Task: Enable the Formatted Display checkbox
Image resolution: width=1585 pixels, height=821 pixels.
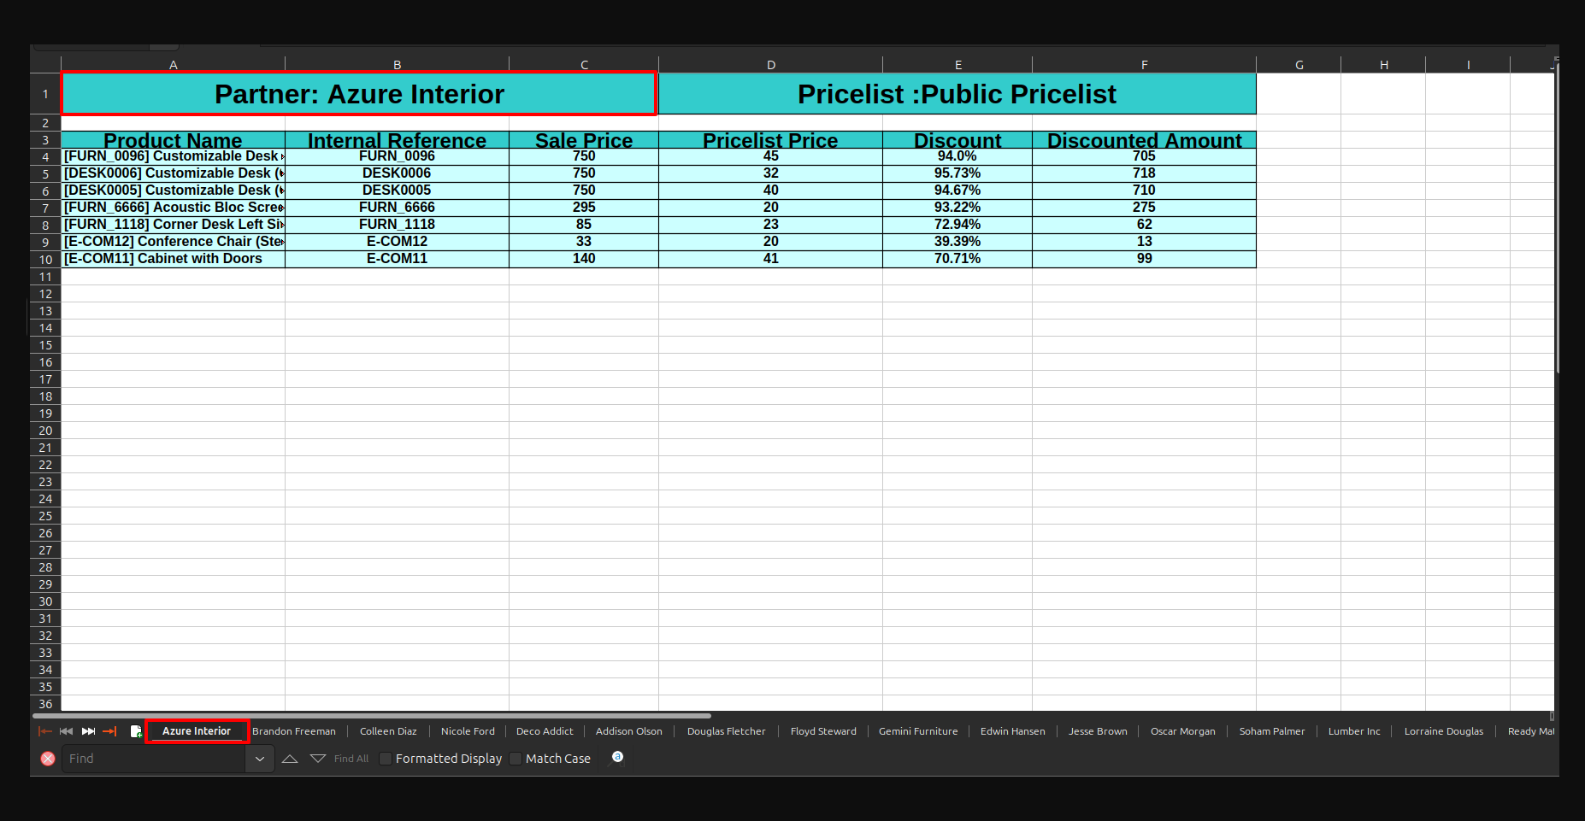Action: [386, 759]
